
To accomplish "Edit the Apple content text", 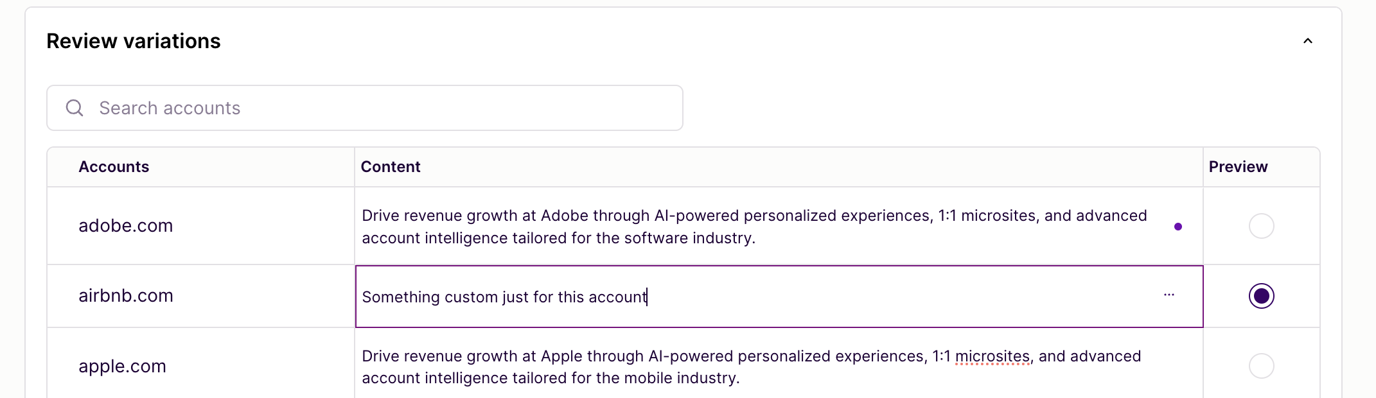I will coord(751,367).
